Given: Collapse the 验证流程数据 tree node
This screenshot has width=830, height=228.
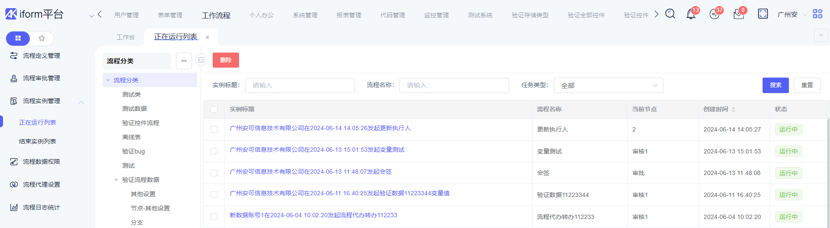Looking at the screenshot, I should point(116,180).
